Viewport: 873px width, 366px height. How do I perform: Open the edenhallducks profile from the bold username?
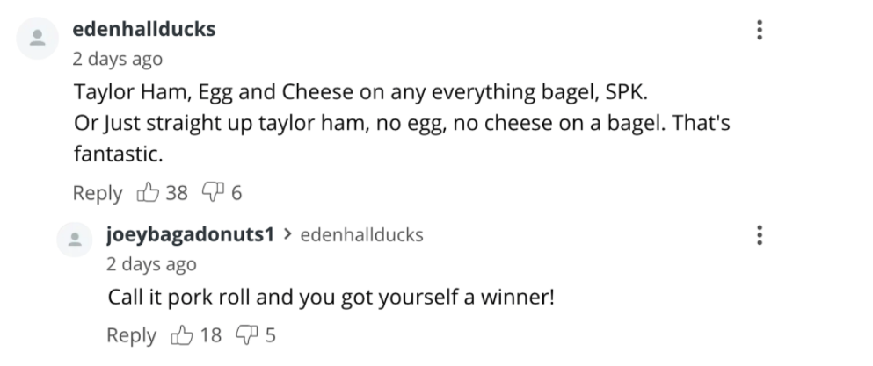144,29
